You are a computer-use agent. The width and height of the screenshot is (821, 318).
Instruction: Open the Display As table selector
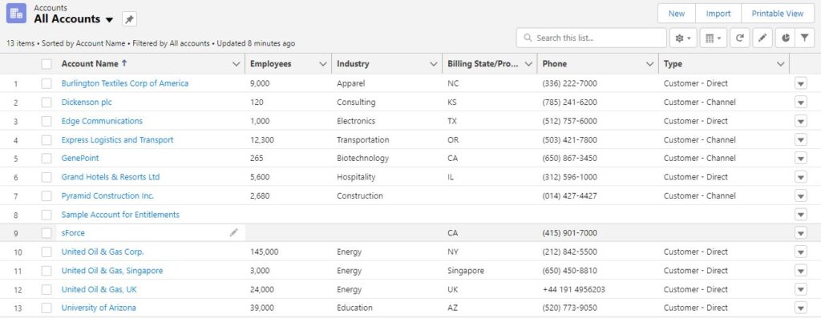click(x=713, y=38)
